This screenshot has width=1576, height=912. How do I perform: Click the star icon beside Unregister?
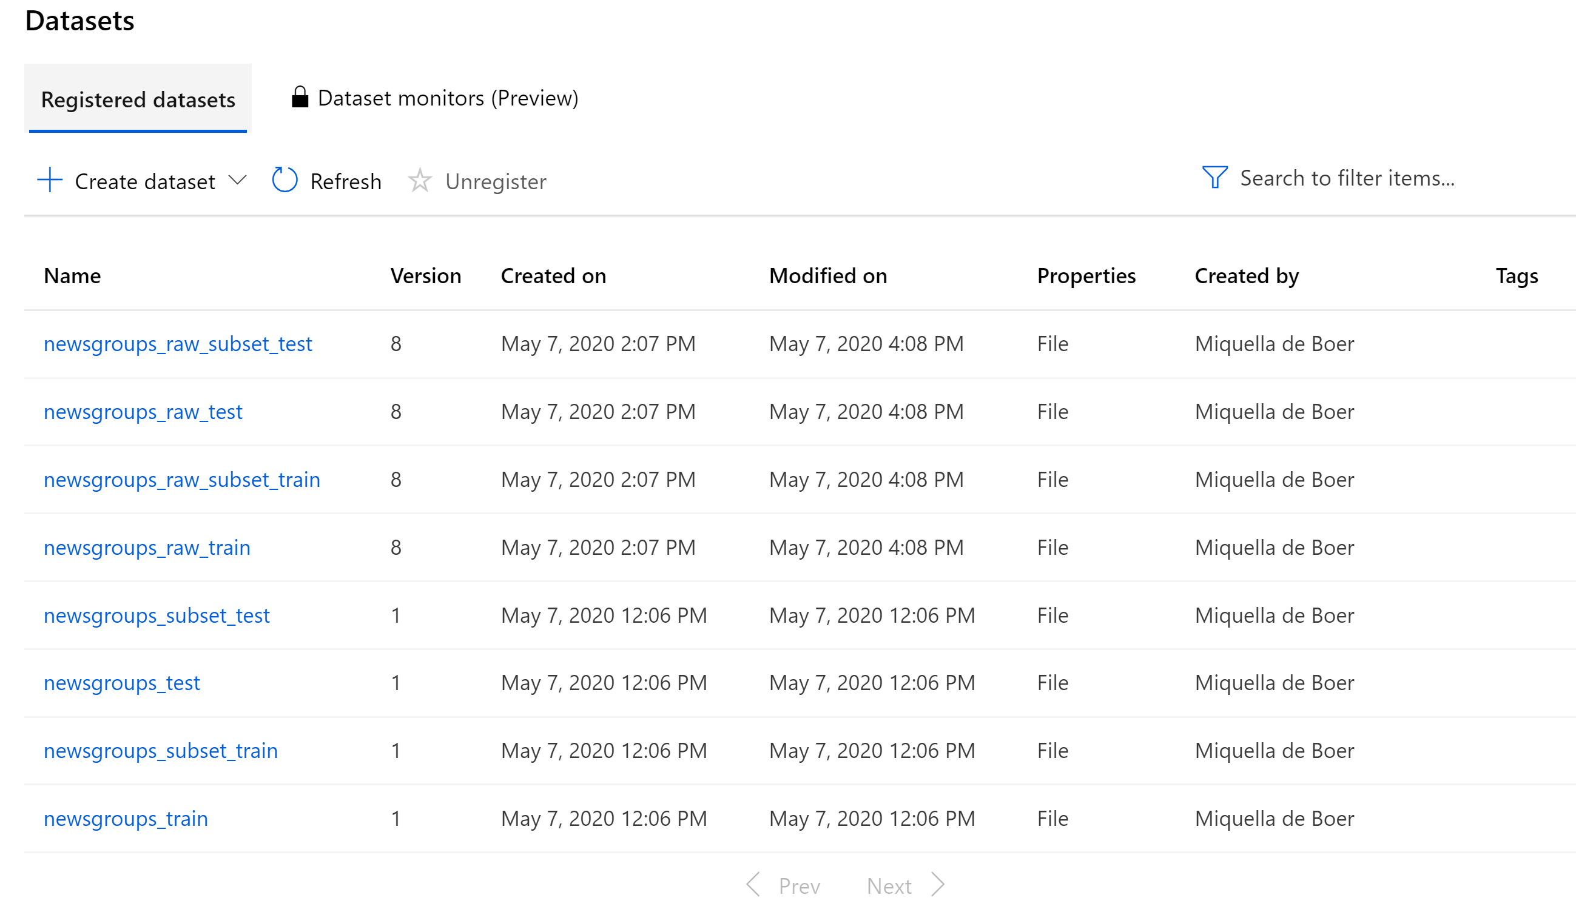pos(420,181)
